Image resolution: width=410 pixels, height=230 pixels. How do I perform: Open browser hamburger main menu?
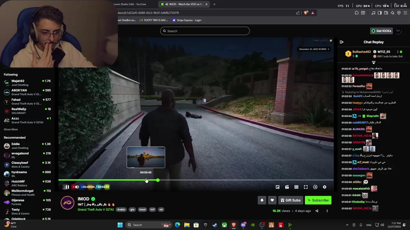click(406, 13)
